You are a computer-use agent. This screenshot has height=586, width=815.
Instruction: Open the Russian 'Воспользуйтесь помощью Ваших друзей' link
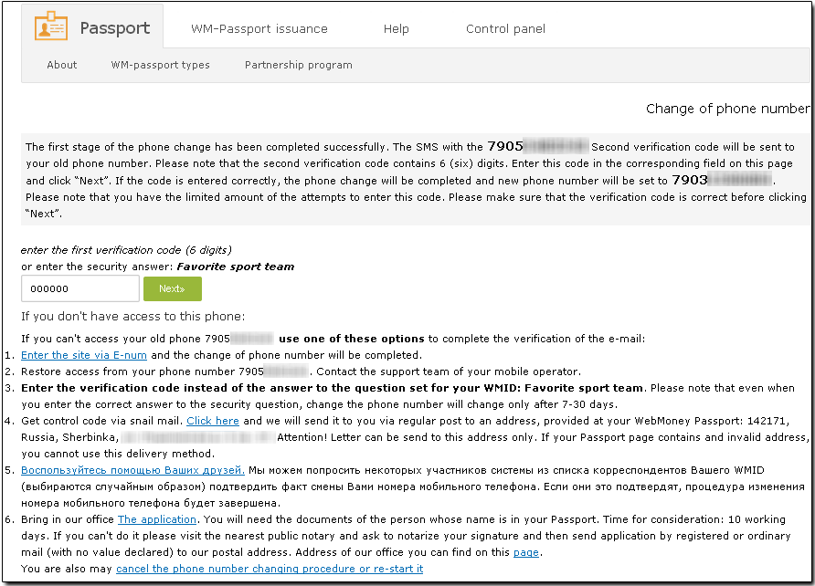[132, 470]
